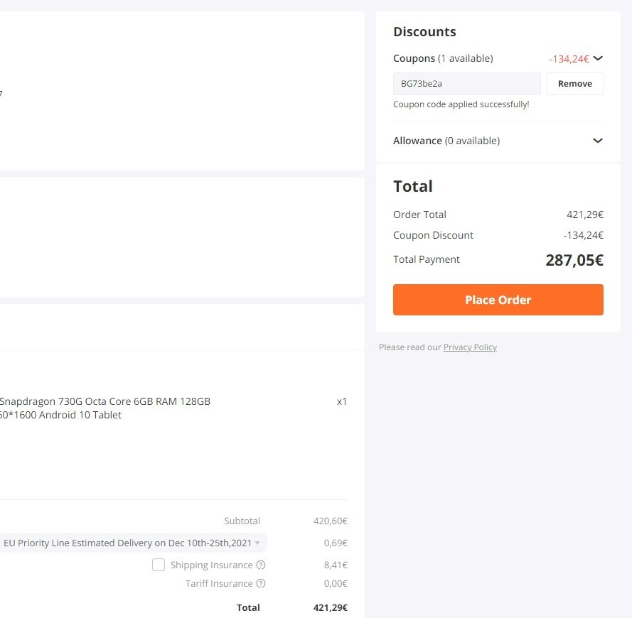Click the Coupons (1 available) label
This screenshot has height=618, width=632.
[x=443, y=58]
